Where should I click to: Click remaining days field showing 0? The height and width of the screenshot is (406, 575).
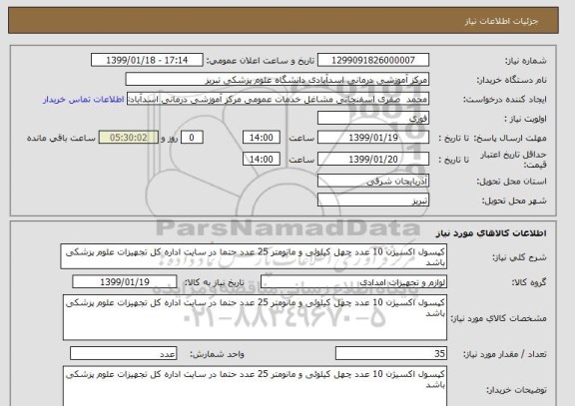192,138
